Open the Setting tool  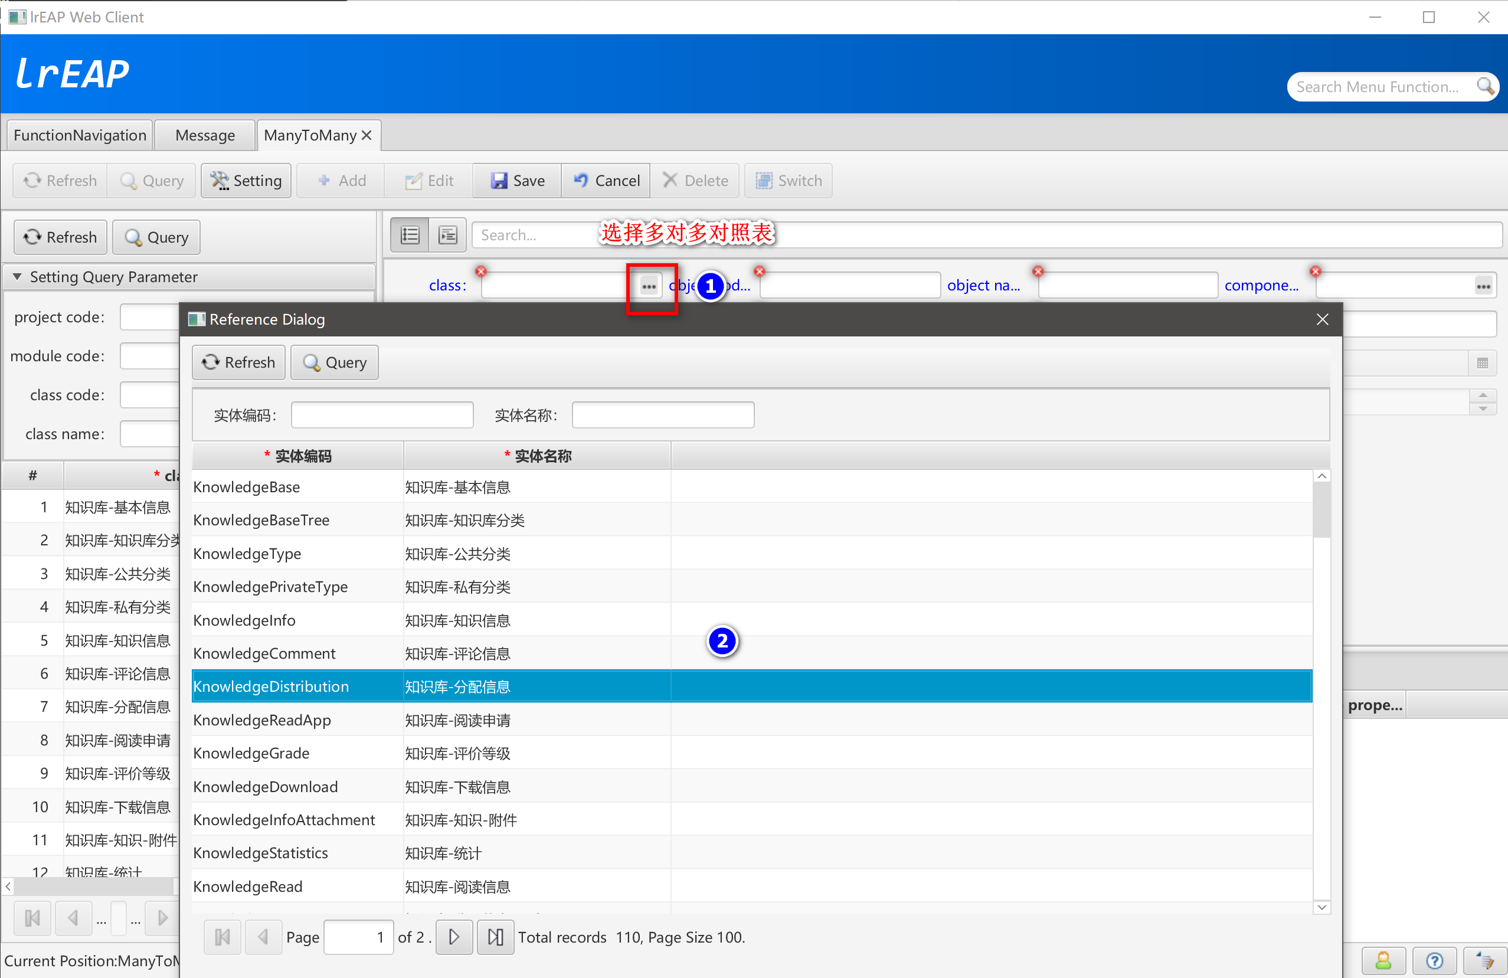(x=246, y=181)
